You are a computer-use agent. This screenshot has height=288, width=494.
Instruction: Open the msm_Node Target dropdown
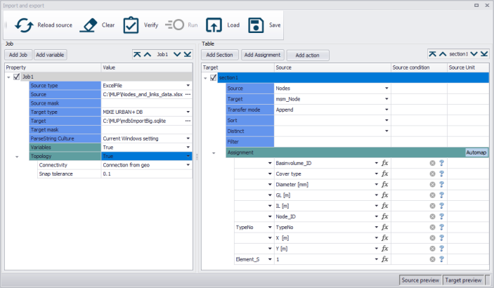pos(386,99)
